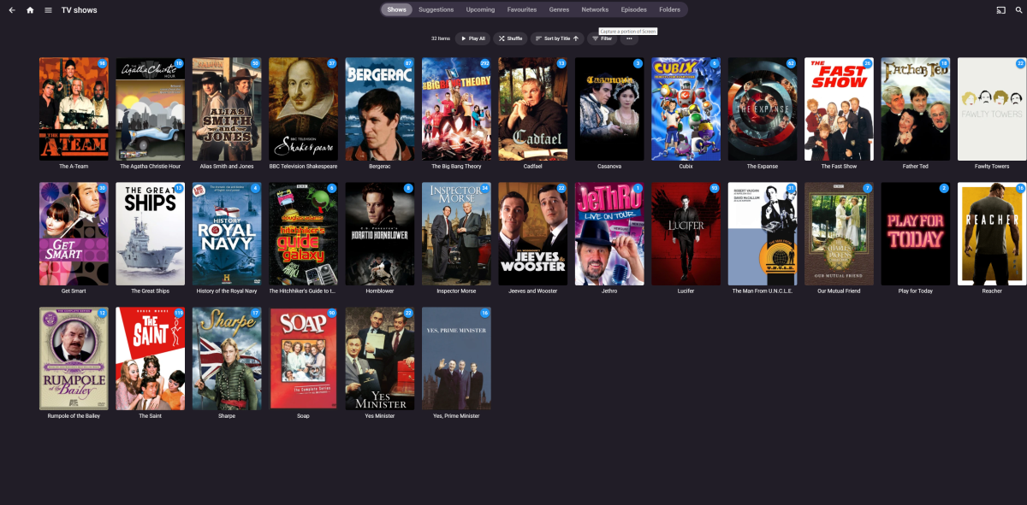Click the Fawlty Towers title text
1027x505 pixels.
tap(992, 167)
